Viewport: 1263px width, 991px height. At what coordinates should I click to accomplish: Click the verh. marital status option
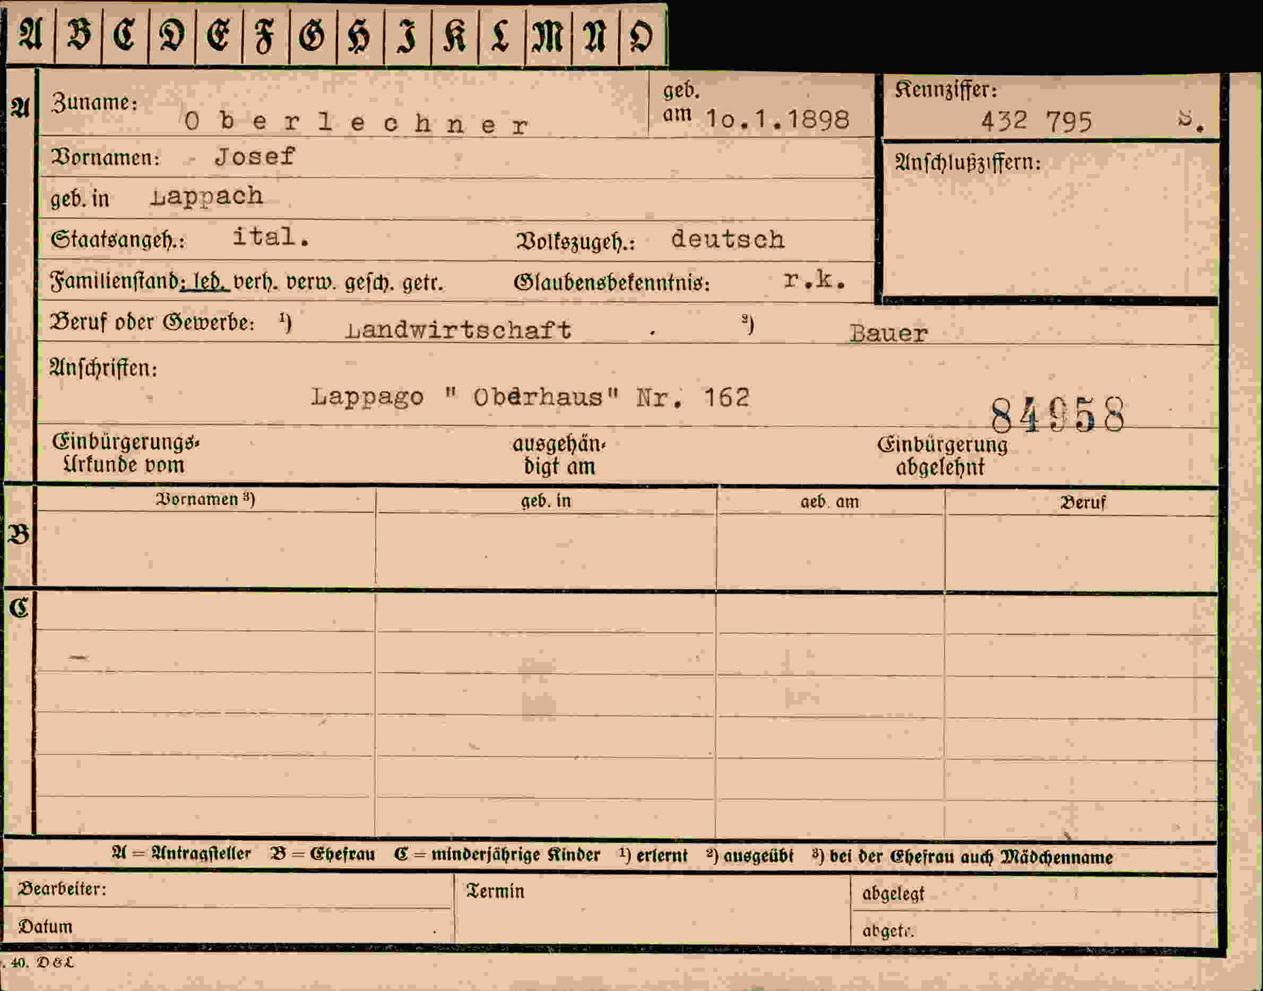[x=256, y=283]
